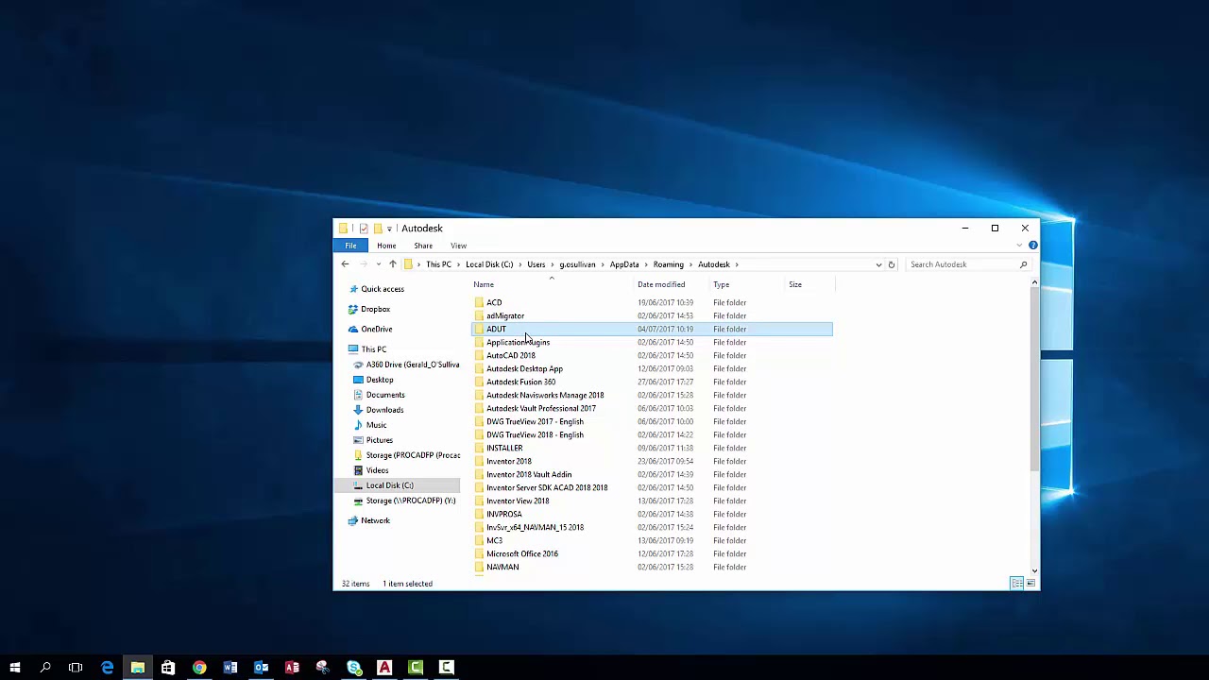This screenshot has width=1209, height=680.
Task: Open the ACD folder icon
Action: click(x=479, y=302)
